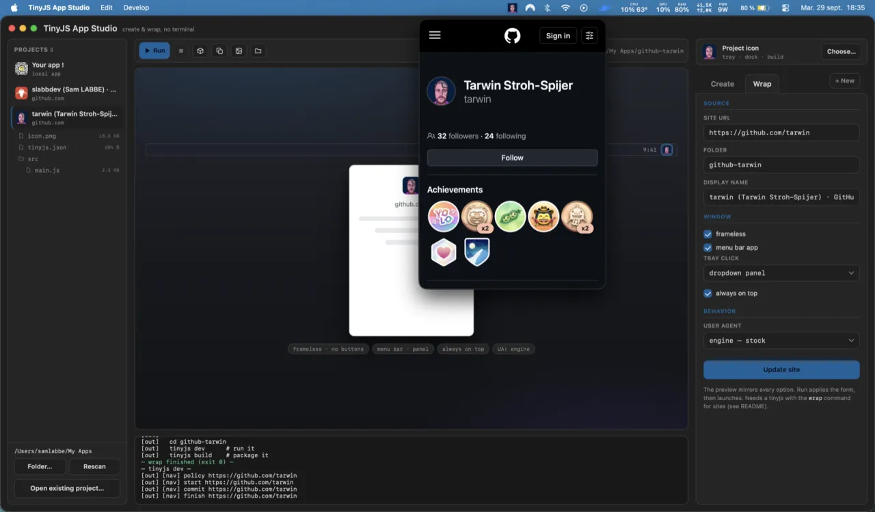Image resolution: width=875 pixels, height=512 pixels.
Task: Open the TinyJS App Studio menu bar item
Action: pos(59,8)
